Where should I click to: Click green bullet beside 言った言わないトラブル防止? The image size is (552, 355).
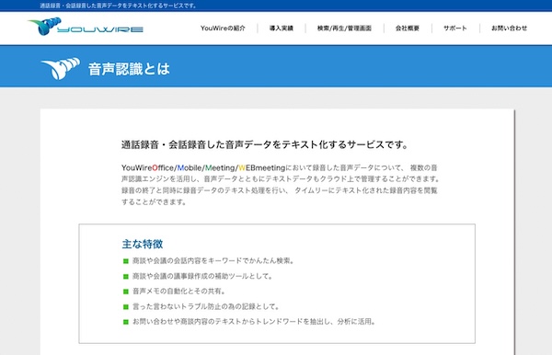126,307
